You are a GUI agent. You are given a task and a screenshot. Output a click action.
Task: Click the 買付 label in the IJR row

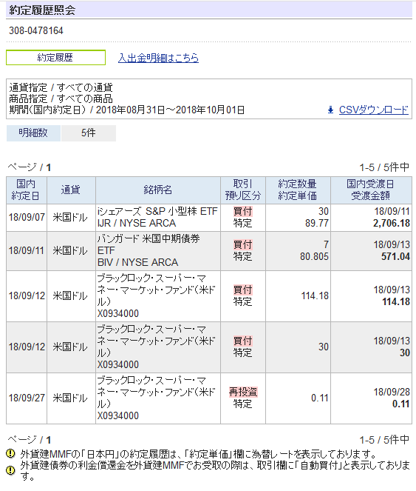coord(243,211)
